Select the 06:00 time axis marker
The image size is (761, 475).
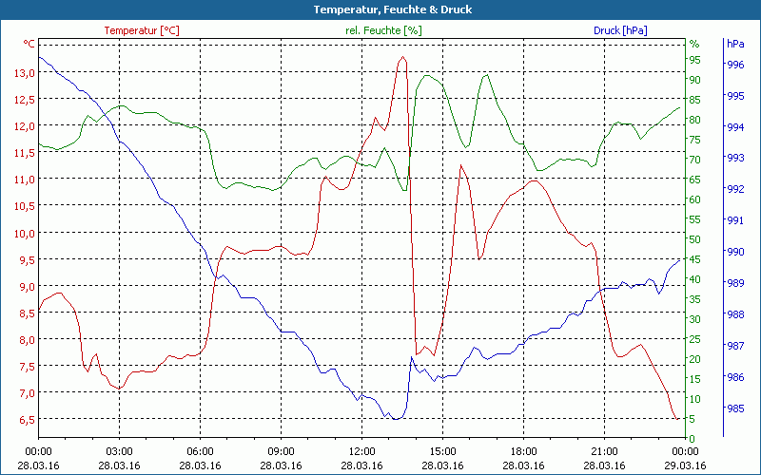(200, 451)
